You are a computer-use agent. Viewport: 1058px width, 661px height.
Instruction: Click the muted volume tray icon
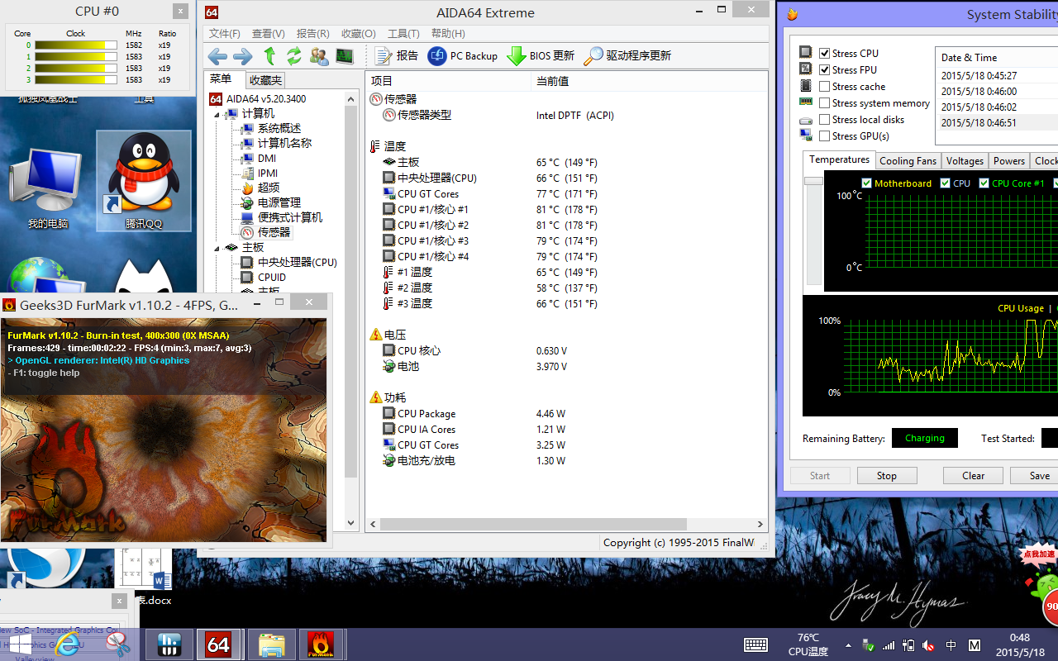click(928, 645)
